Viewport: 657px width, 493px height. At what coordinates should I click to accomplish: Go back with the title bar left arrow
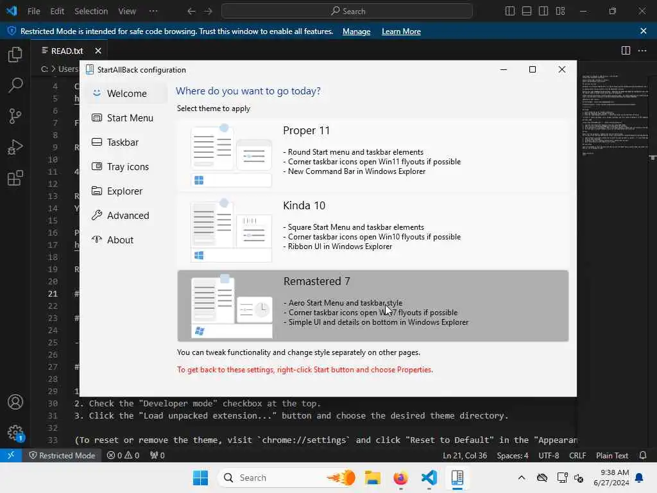[x=191, y=12]
